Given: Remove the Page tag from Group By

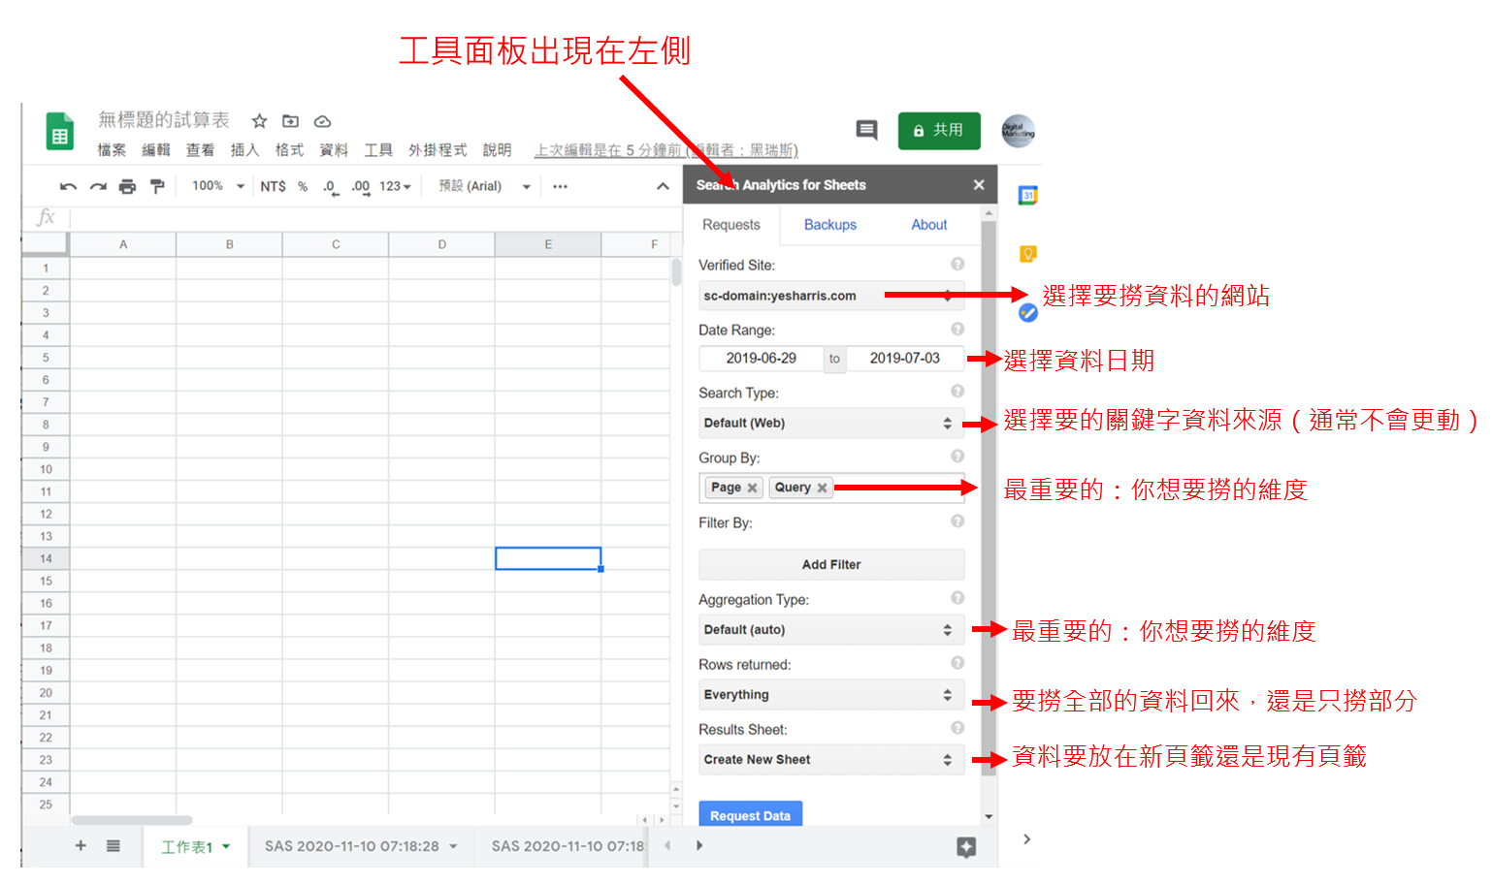Looking at the screenshot, I should [x=752, y=488].
